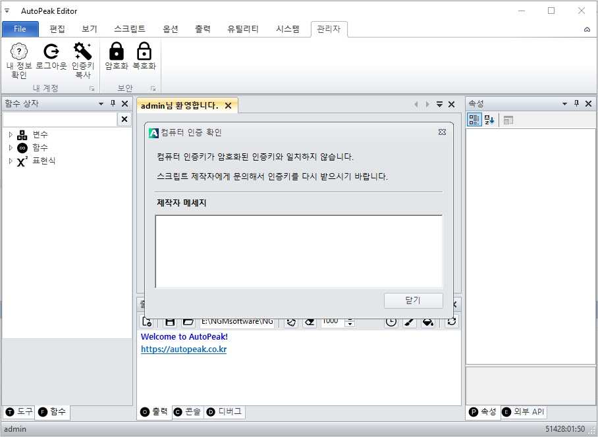Click the eraser icon in output toolbar
Screen dimensions: 598x437
(310, 322)
